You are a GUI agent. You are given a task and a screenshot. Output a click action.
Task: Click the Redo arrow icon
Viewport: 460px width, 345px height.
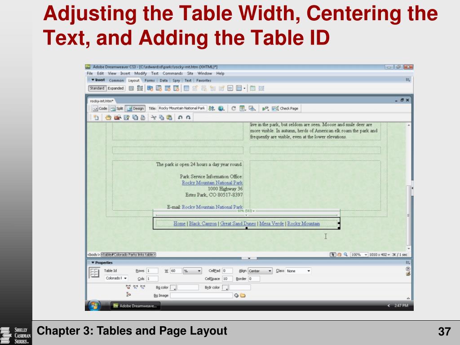[189, 117]
